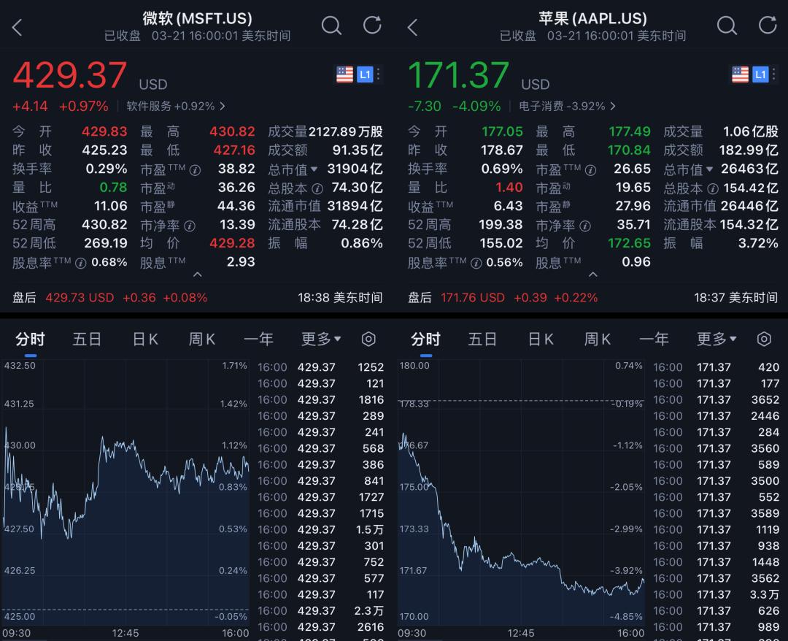Image resolution: width=788 pixels, height=641 pixels.
Task: Open AAPL 更多 chart period dropdown
Action: point(716,339)
